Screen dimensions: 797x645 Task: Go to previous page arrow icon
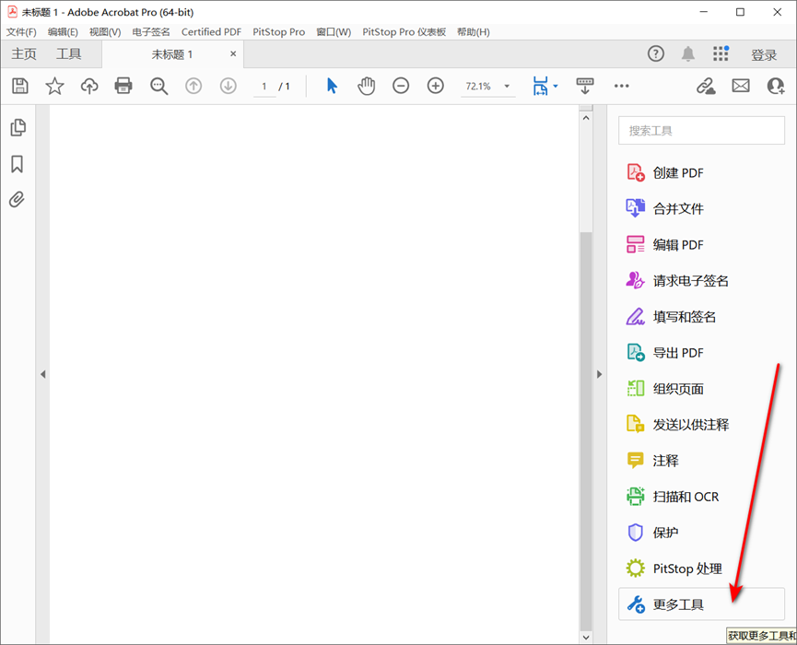[x=193, y=86]
